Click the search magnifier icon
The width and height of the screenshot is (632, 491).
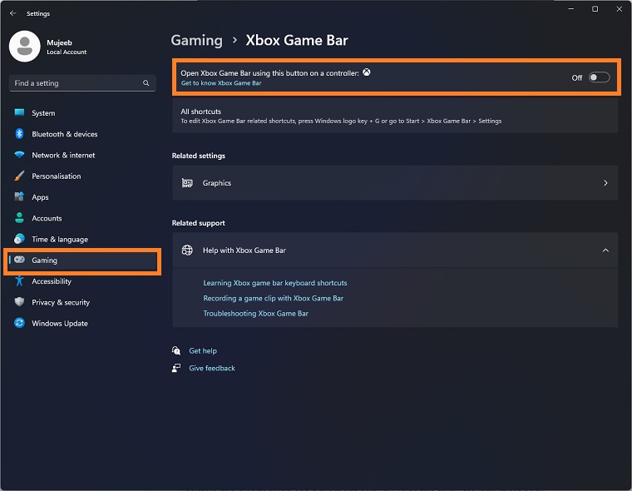tap(146, 83)
